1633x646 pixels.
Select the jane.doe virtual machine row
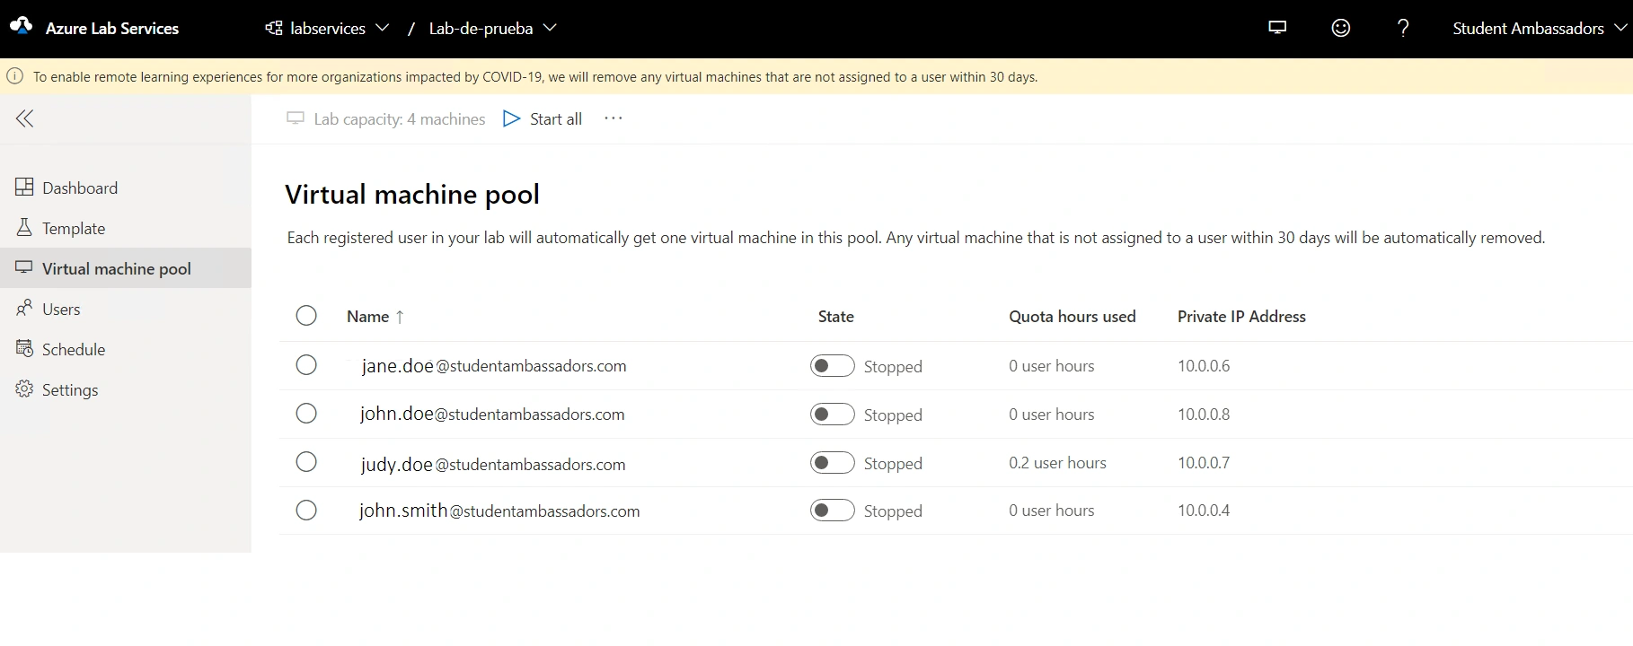point(306,365)
